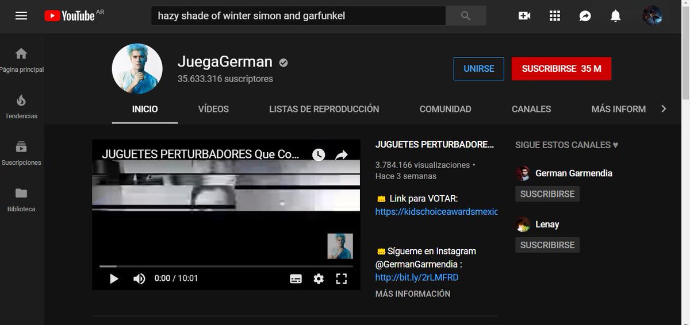690x325 pixels.
Task: Click the JuegaGerman channel avatar
Action: tap(137, 68)
